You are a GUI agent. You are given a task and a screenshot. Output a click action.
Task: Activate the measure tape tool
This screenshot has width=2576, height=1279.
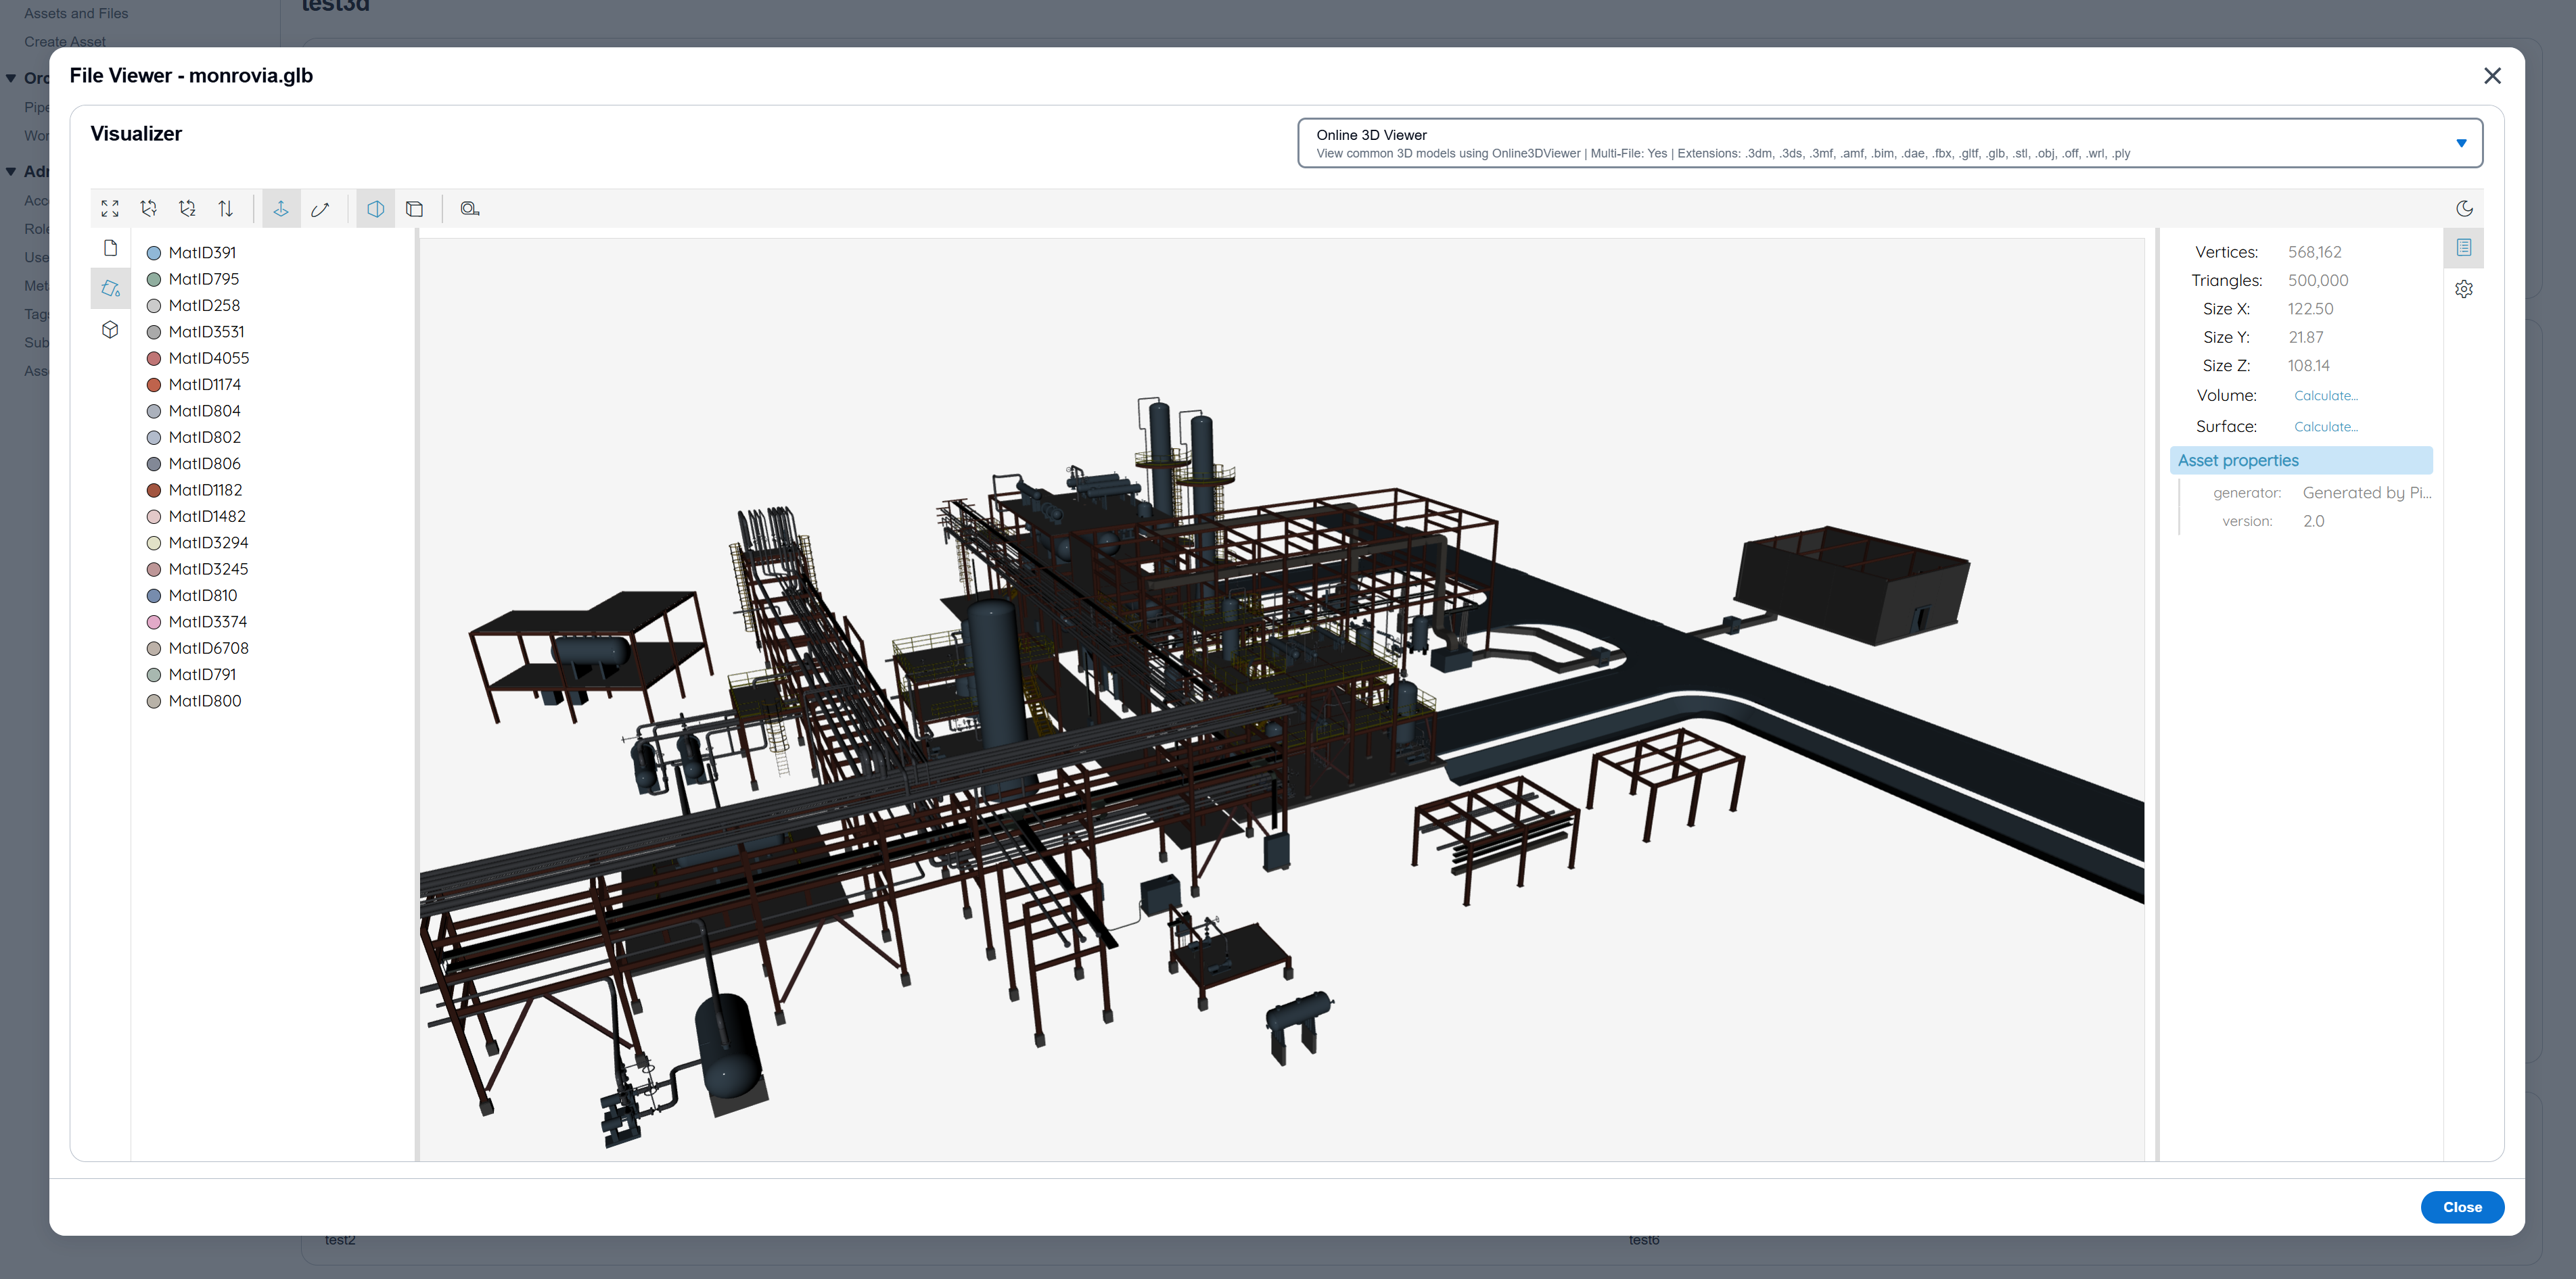click(x=469, y=209)
